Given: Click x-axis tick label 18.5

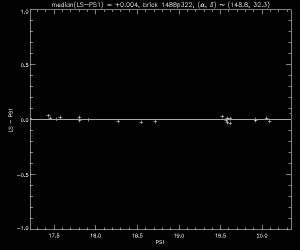Looking at the screenshot, I should (137, 235).
